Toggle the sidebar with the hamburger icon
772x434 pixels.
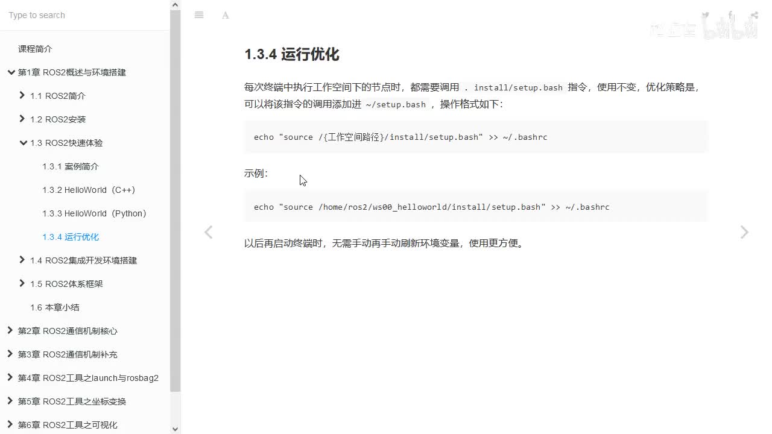(199, 15)
